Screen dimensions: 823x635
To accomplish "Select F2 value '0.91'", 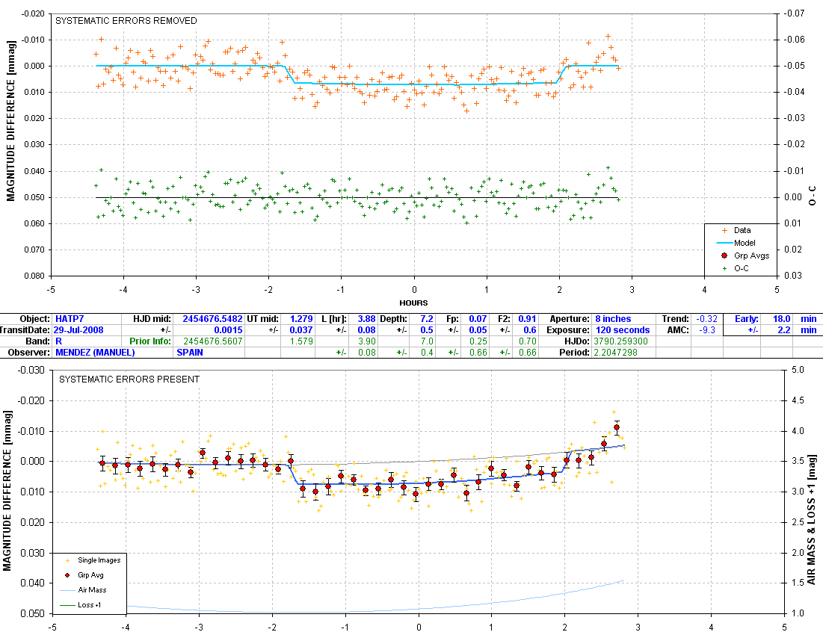I will 528,319.
